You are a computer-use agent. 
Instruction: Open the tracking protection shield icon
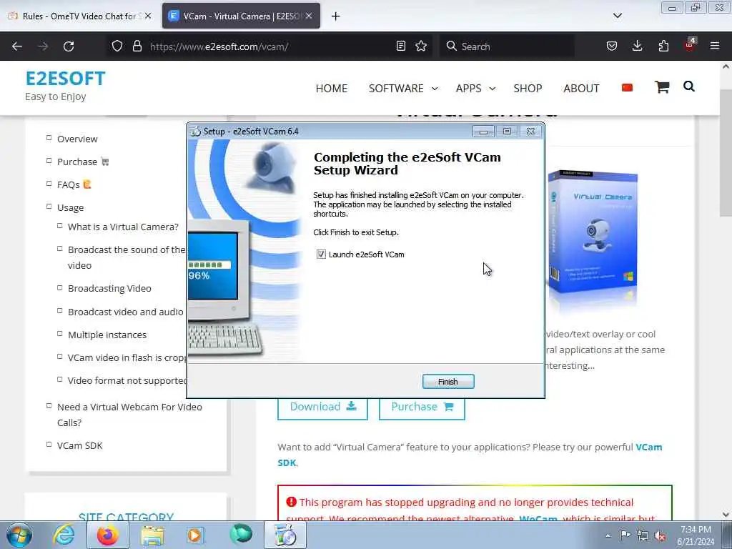click(117, 46)
